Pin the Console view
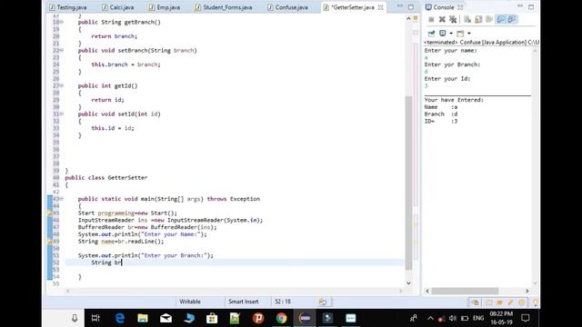 [431, 34]
